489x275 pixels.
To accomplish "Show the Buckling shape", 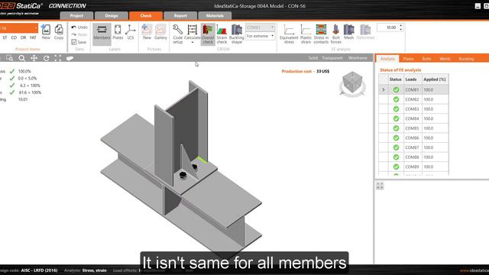I will (x=237, y=34).
